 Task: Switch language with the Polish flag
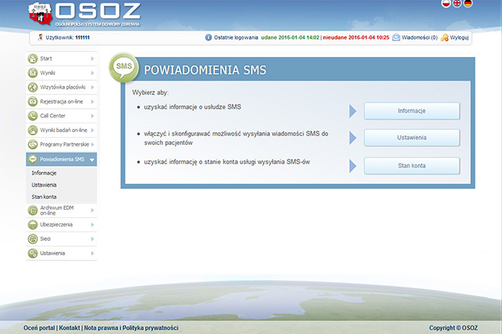pyautogui.click(x=446, y=3)
